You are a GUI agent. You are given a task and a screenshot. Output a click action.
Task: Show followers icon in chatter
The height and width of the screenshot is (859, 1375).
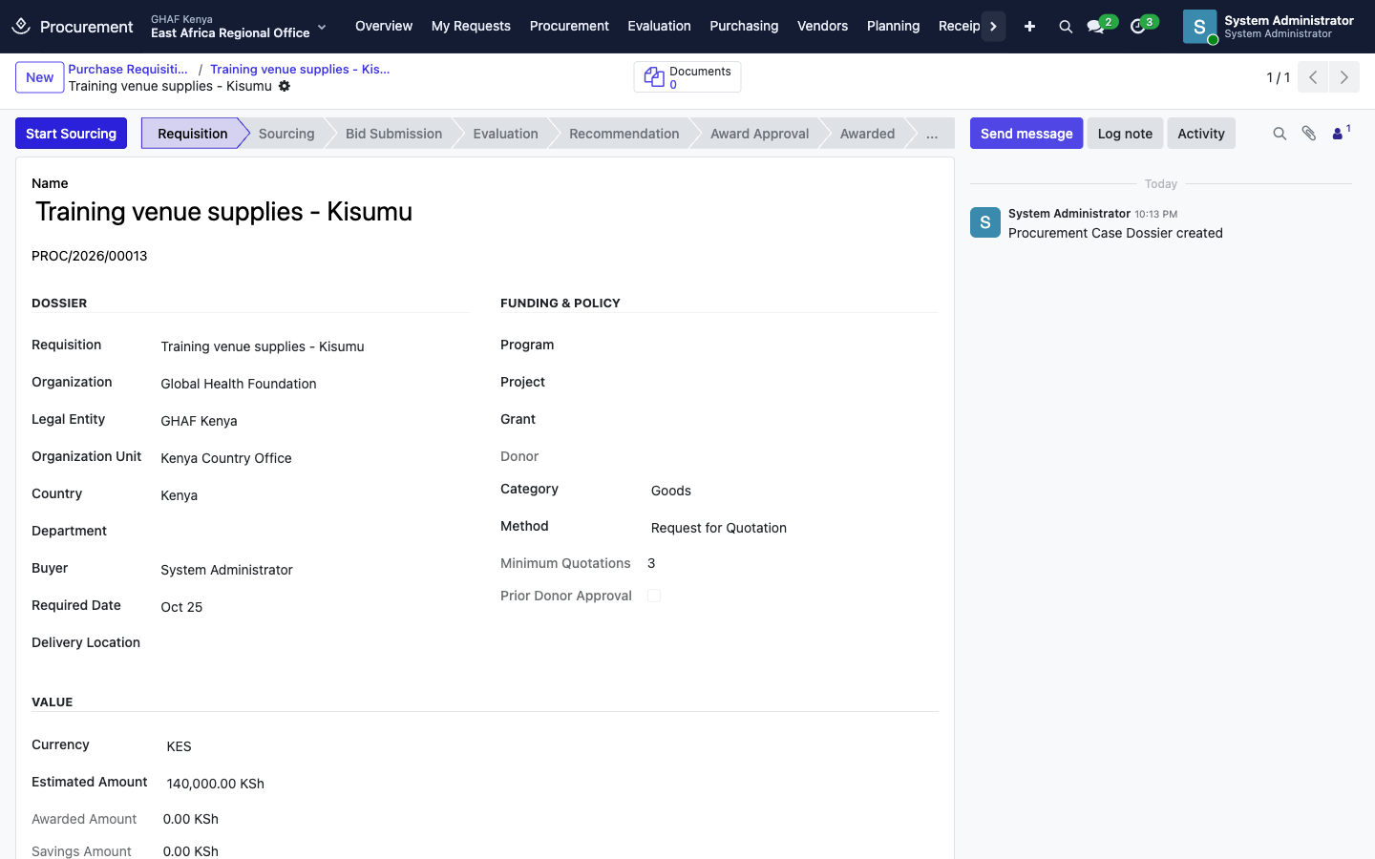pos(1341,133)
